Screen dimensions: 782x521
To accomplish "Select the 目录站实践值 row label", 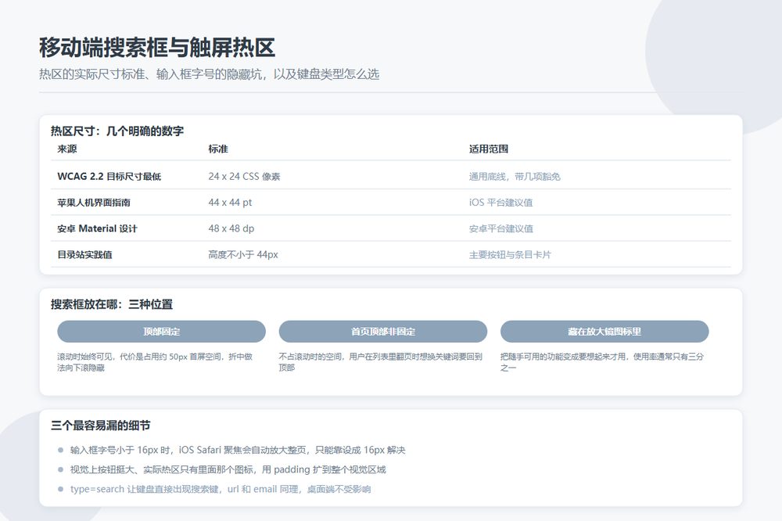I will point(84,254).
